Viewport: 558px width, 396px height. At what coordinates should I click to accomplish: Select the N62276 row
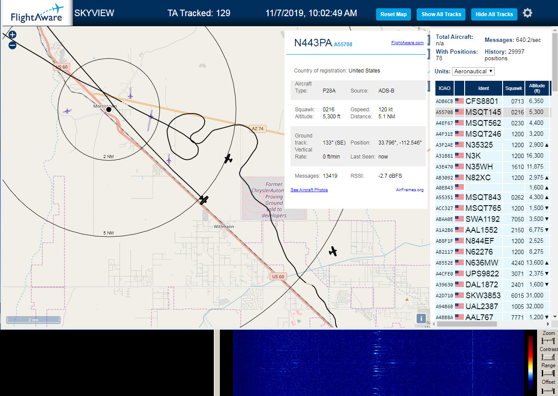[x=493, y=251]
